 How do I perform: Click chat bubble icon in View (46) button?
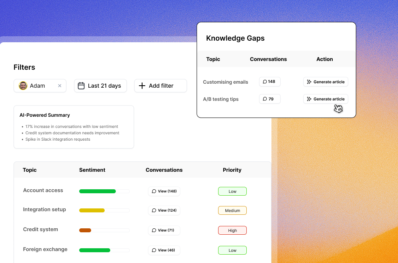pyautogui.click(x=154, y=250)
